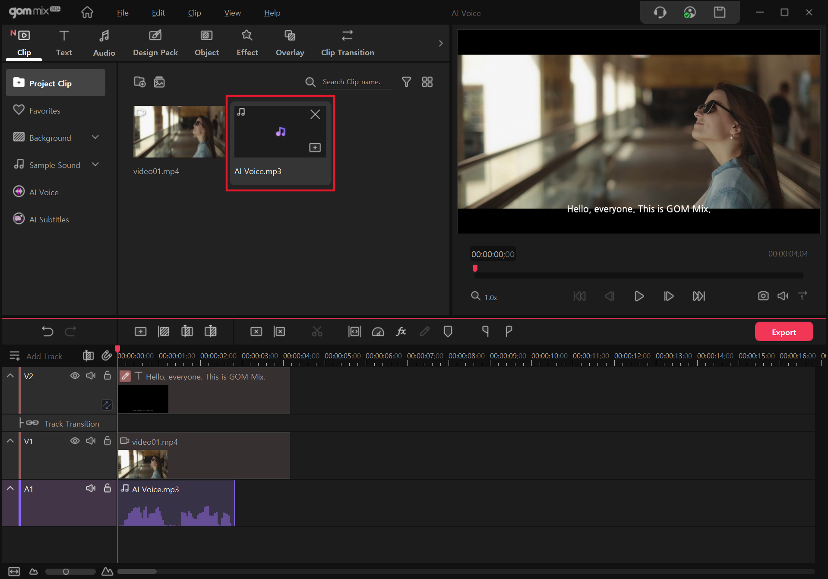Click the home icon in title bar

87,13
